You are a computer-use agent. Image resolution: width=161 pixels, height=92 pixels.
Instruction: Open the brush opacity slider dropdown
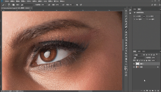tap(46, 5)
